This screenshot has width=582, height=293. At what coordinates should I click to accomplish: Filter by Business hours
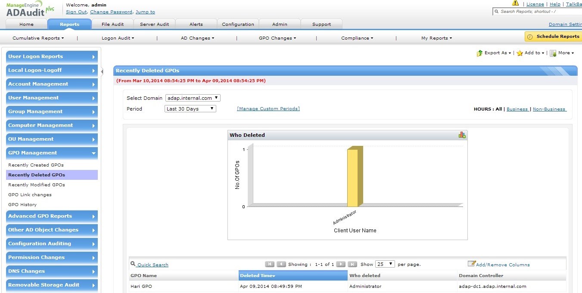tap(517, 109)
